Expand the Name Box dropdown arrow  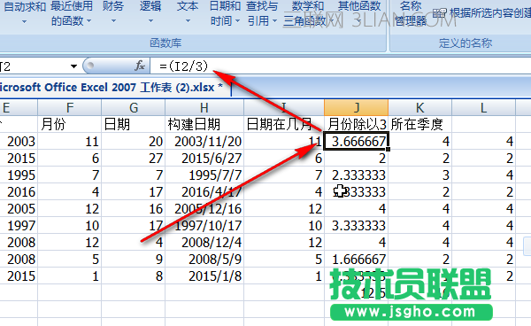point(73,66)
